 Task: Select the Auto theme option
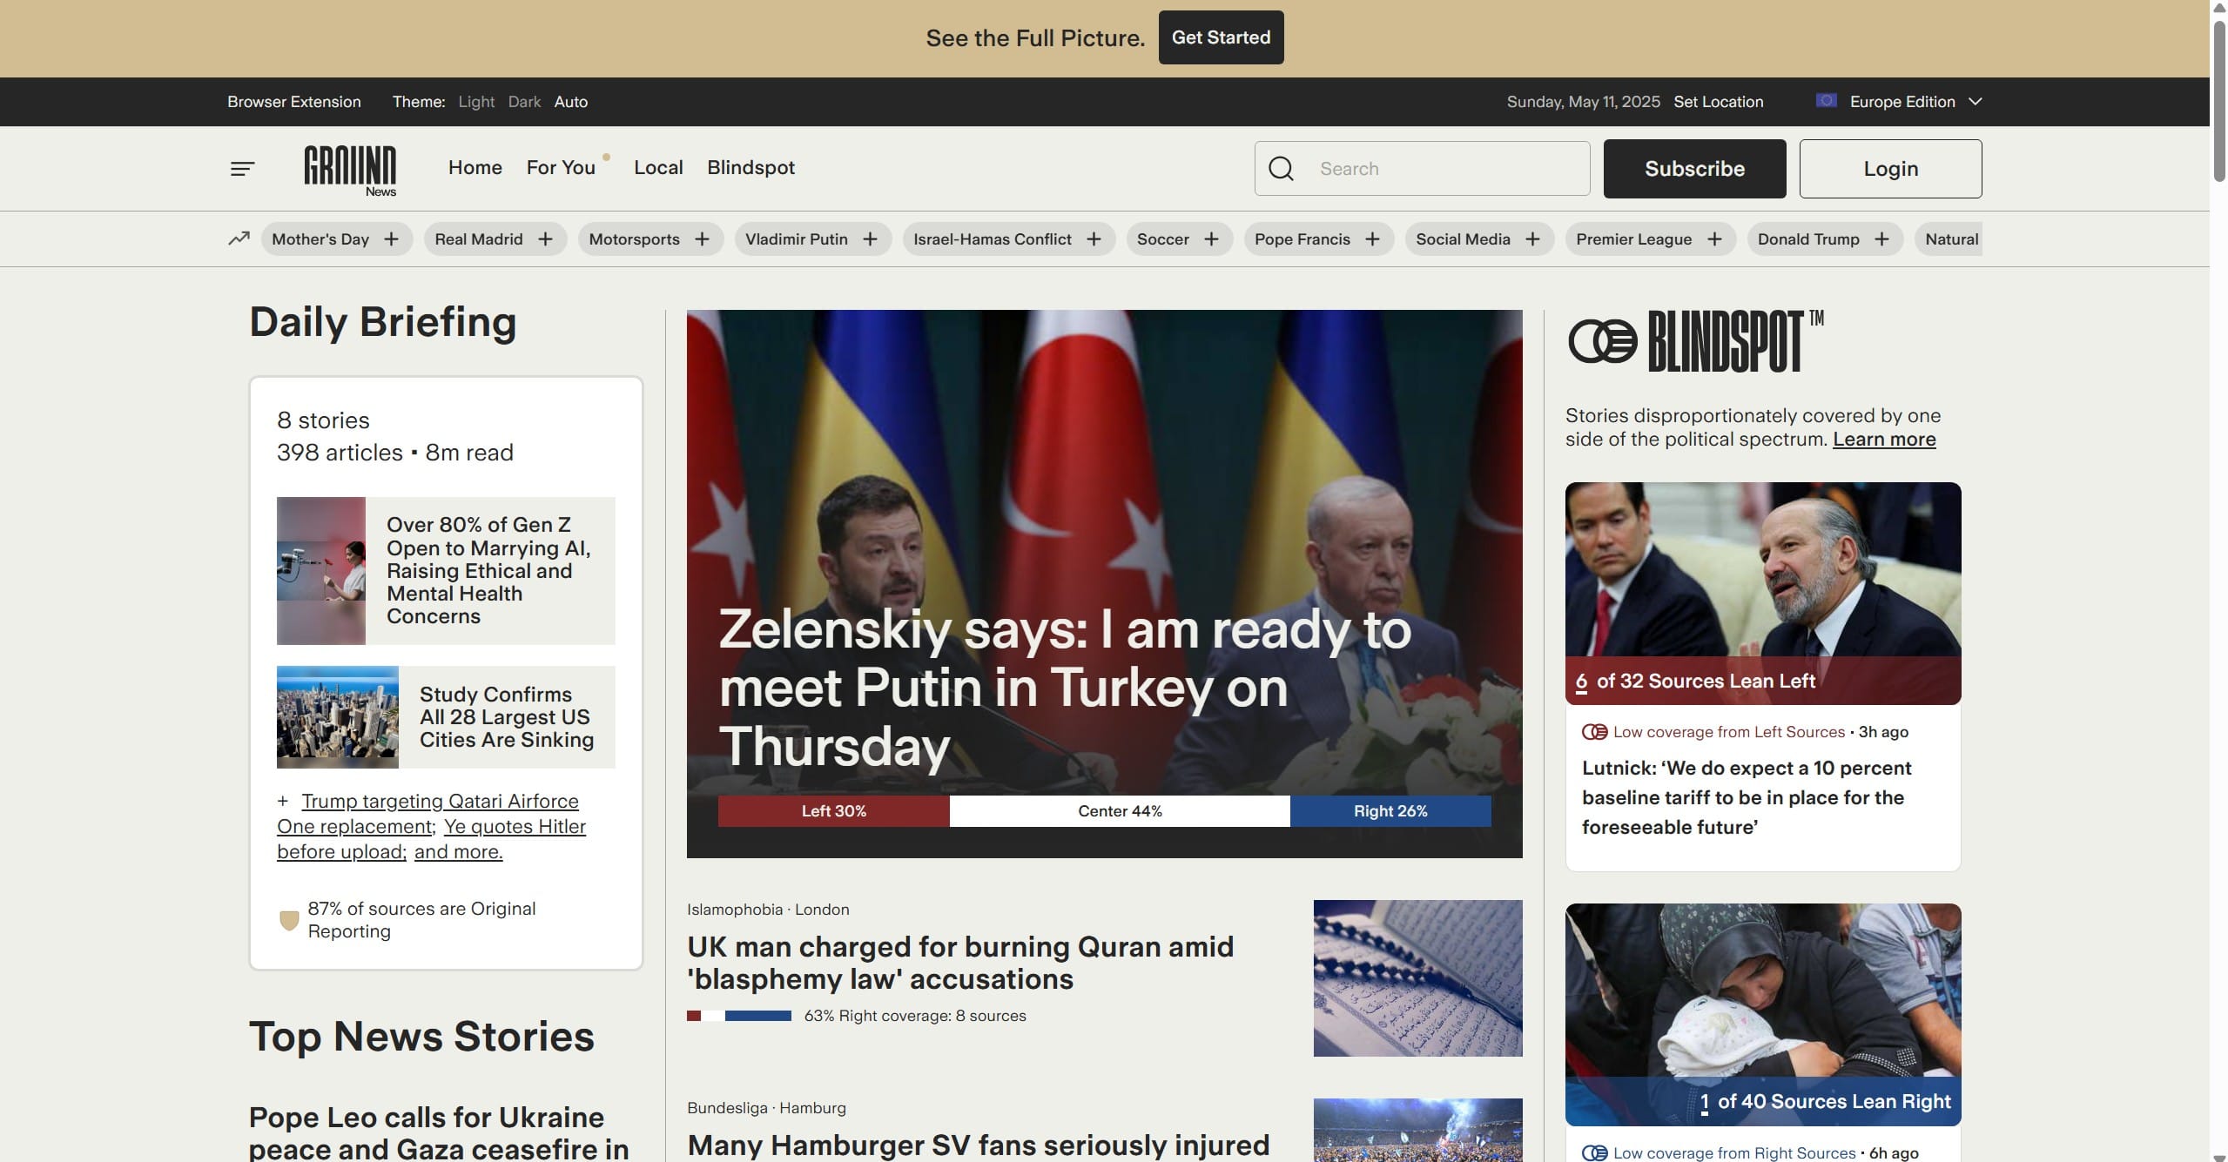[571, 102]
